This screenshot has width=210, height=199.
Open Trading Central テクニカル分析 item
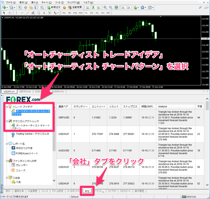coord(30,135)
